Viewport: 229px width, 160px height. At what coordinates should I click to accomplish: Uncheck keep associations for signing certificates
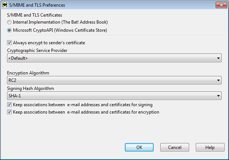[9, 105]
